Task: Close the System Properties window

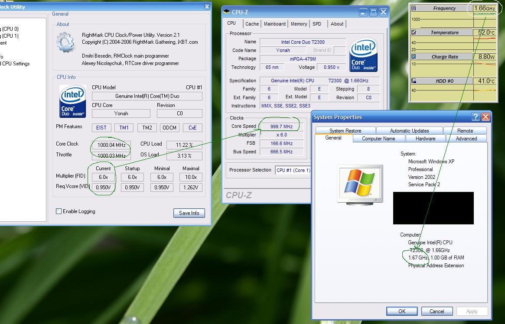Action: (x=485, y=117)
